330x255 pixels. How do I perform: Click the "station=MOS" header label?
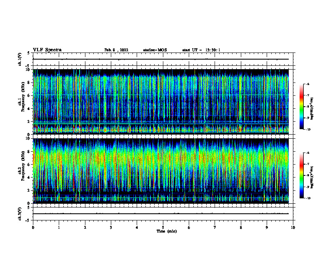pos(155,50)
